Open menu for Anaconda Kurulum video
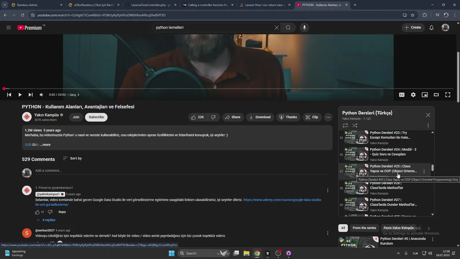This screenshot has width=460, height=259. [x=433, y=239]
